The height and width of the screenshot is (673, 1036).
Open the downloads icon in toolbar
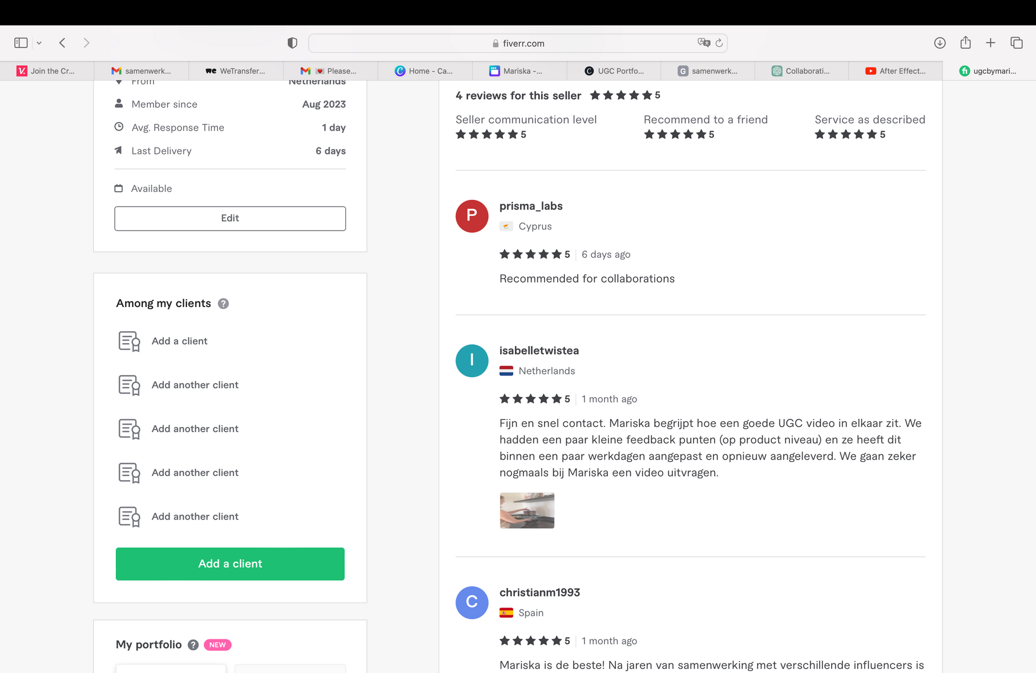940,43
